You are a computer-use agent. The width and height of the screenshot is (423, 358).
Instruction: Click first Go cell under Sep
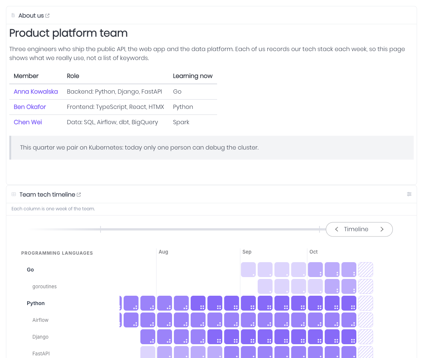point(248,270)
